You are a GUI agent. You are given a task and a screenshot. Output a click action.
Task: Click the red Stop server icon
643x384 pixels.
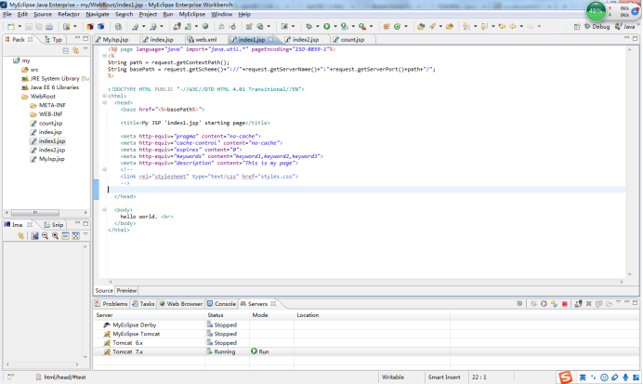point(565,304)
